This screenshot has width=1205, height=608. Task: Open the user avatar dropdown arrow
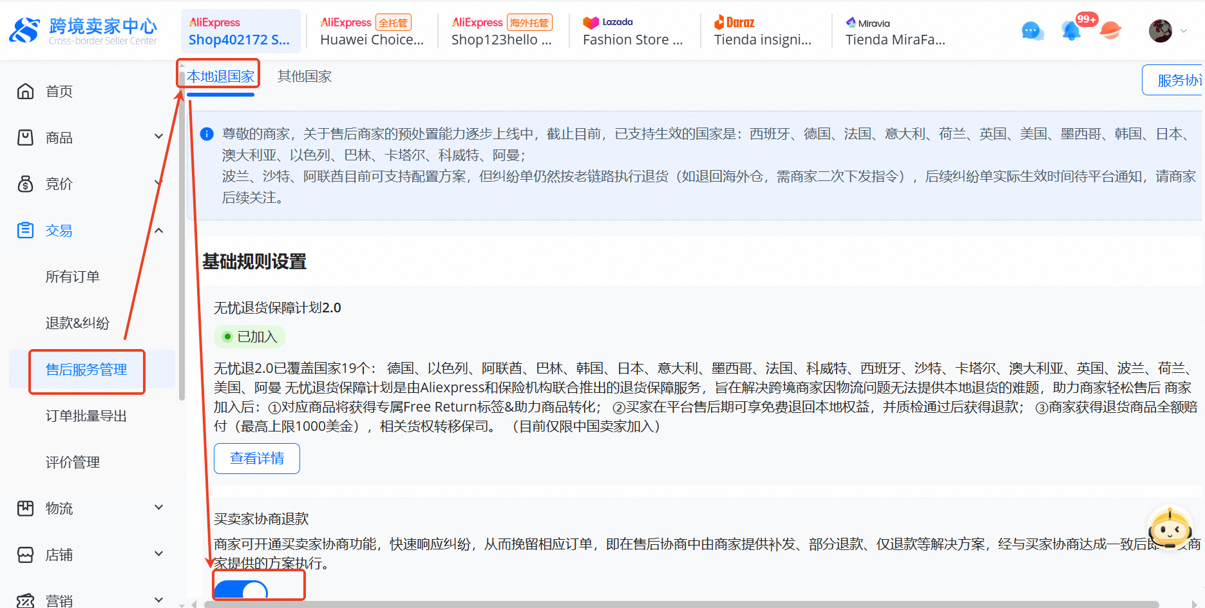pyautogui.click(x=1184, y=30)
